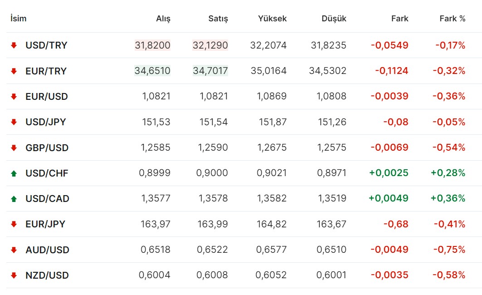This screenshot has width=482, height=295.
Task: Click the Yüksek column header
Action: point(272,19)
